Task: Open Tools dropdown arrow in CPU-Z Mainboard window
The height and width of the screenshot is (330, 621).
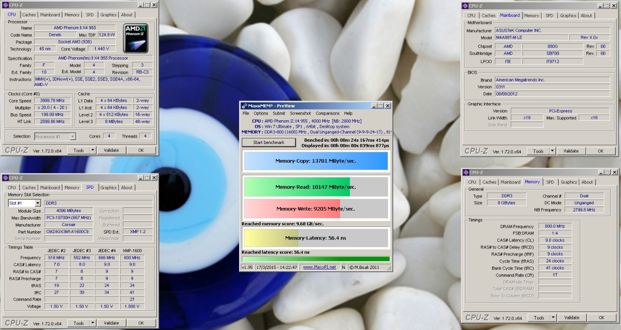Action: click(552, 151)
